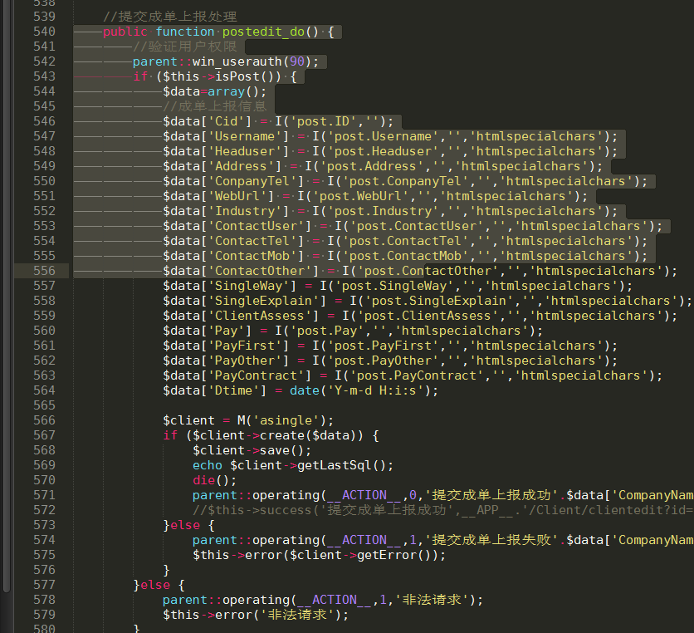Click line number 556 in the gutter

tap(44, 271)
